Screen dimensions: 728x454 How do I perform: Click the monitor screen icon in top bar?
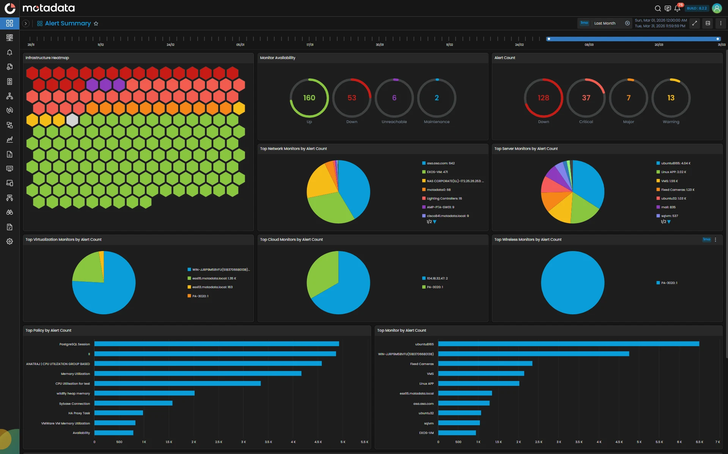(668, 8)
